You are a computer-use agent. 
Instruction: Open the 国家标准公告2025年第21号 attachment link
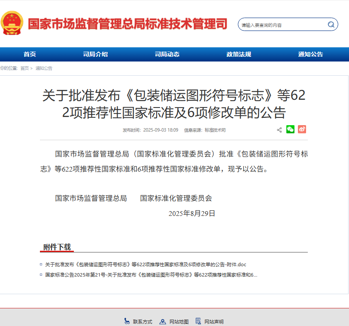coord(151,274)
